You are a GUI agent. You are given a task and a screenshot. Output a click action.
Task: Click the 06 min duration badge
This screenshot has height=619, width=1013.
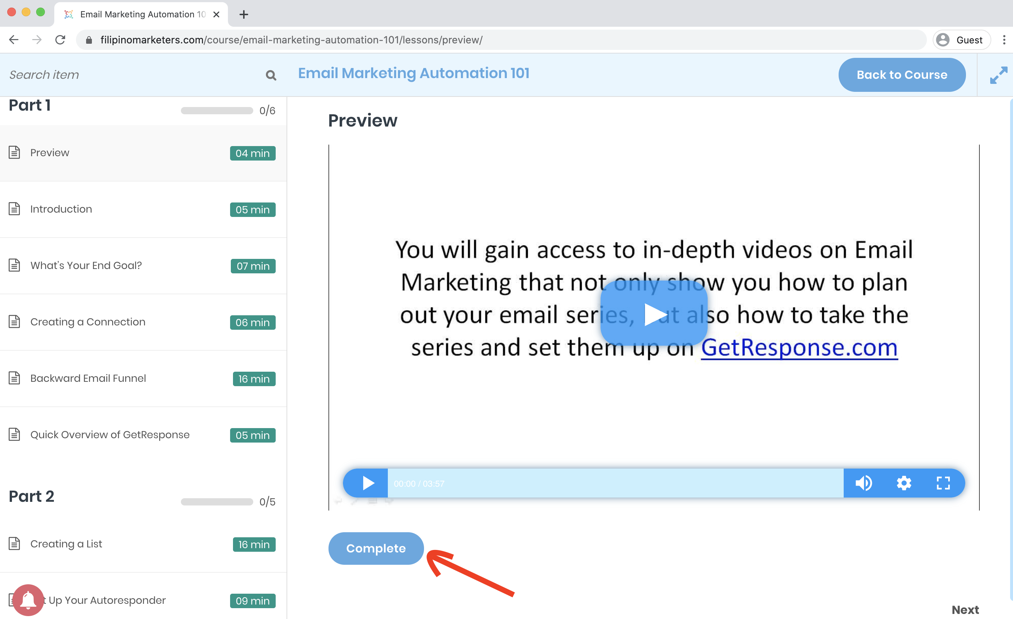[253, 323]
